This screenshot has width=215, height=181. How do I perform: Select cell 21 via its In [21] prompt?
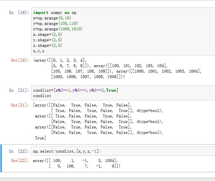(18, 90)
